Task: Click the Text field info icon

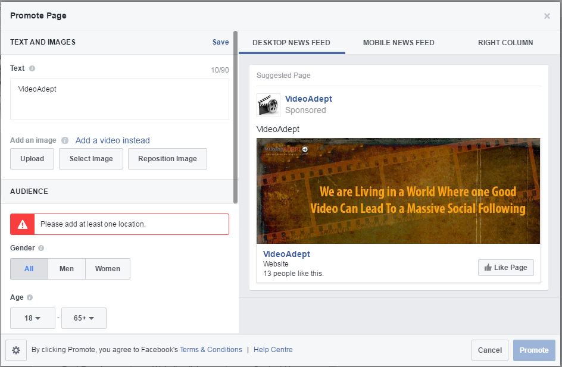Action: click(32, 68)
